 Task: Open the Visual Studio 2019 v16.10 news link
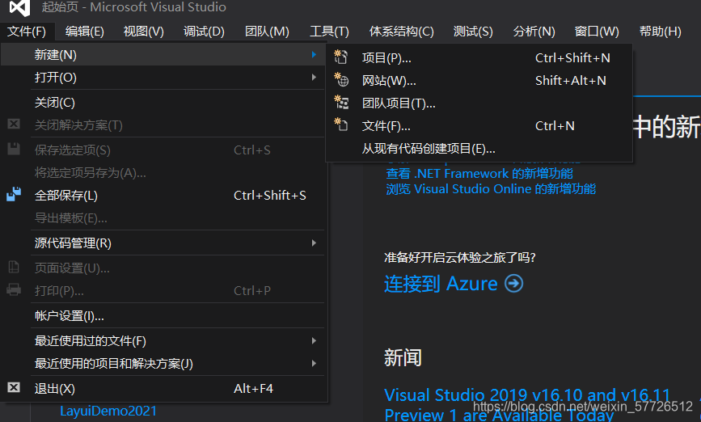point(527,404)
